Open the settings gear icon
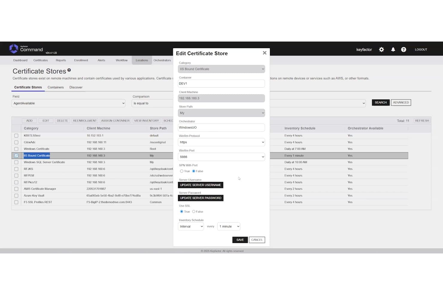The image size is (443, 295). coord(381,50)
